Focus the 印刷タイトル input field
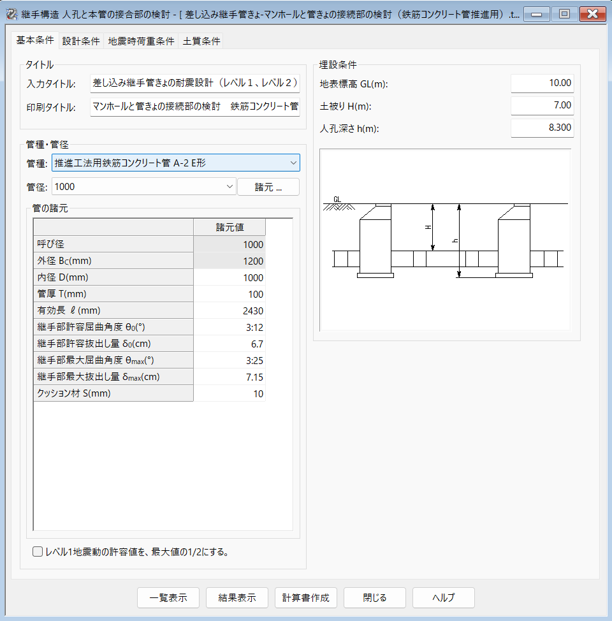The width and height of the screenshot is (612, 621). [194, 106]
